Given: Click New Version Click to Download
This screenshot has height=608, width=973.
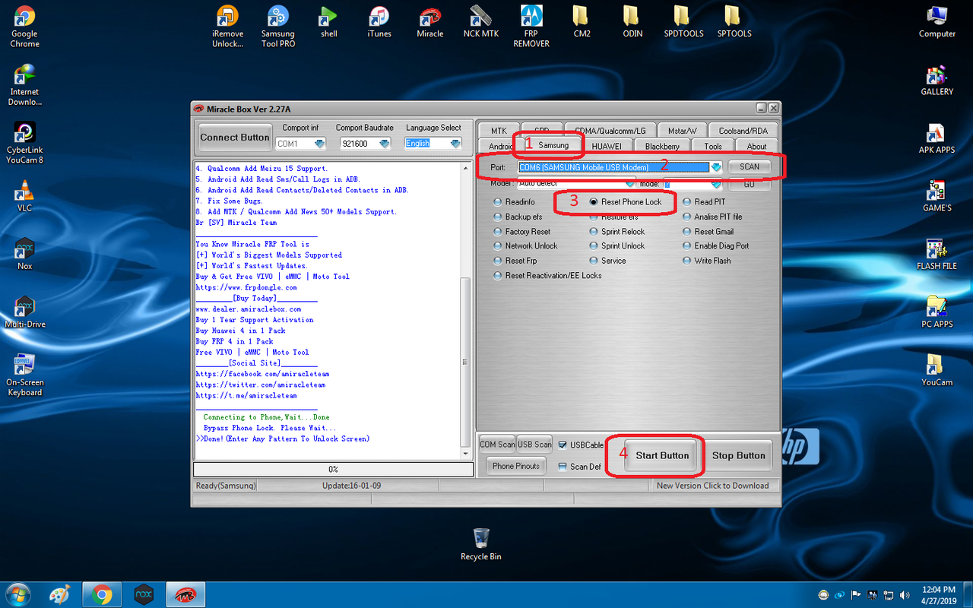Looking at the screenshot, I should [x=712, y=486].
